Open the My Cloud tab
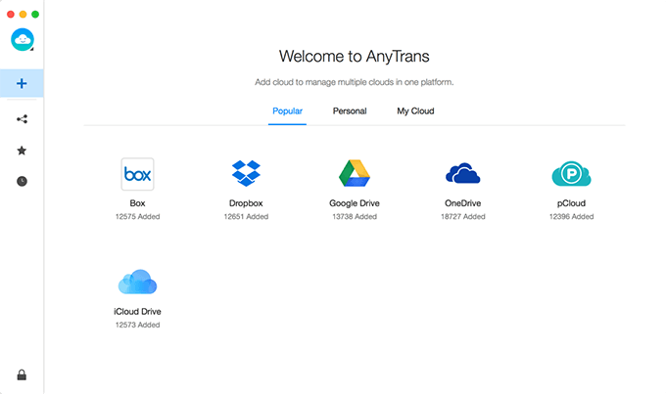This screenshot has height=394, width=666. [x=415, y=111]
